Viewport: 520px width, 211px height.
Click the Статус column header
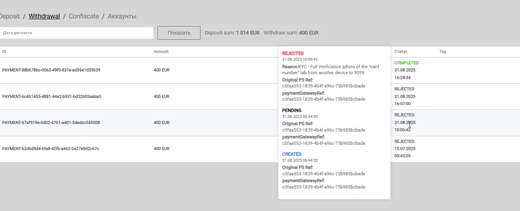click(x=401, y=52)
